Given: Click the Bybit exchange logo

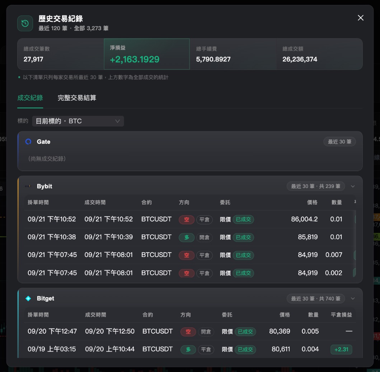Looking at the screenshot, I should coord(28,186).
